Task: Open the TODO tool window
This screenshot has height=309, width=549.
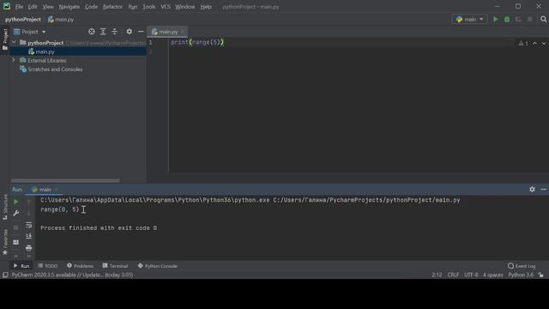Action: click(x=48, y=266)
